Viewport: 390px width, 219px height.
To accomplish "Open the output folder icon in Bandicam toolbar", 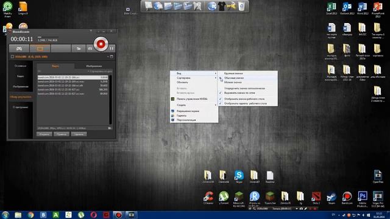I will point(79,49).
